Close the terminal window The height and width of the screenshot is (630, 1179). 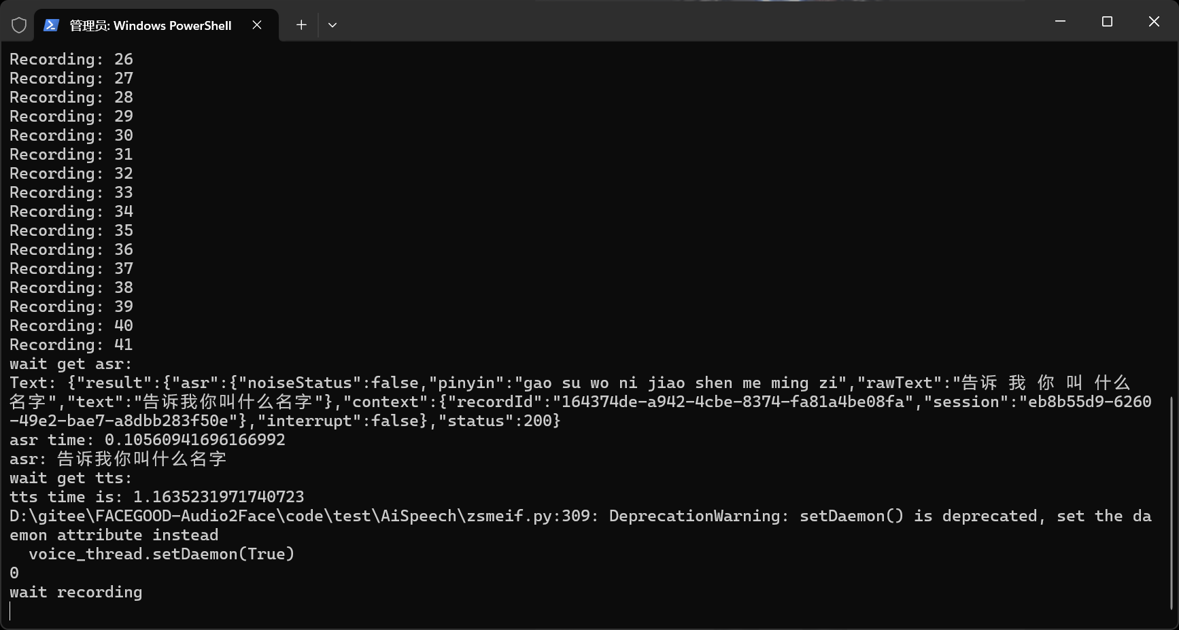point(1154,22)
